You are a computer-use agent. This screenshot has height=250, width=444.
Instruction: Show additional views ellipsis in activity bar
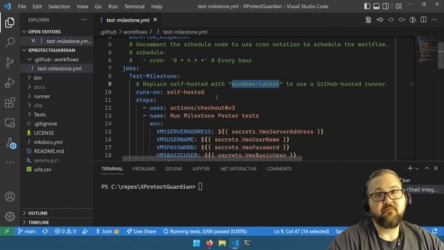(10, 162)
